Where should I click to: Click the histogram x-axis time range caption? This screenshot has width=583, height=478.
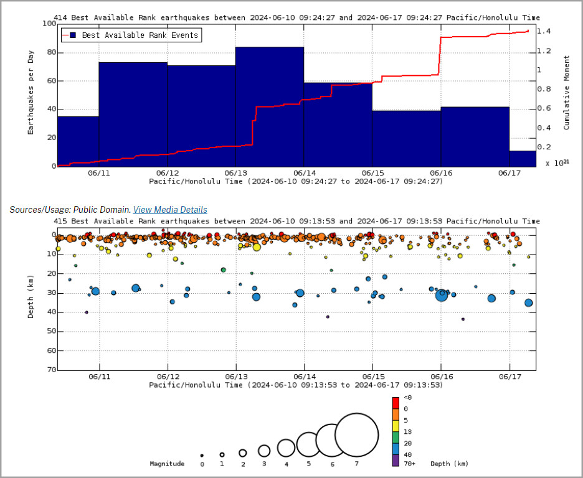(x=296, y=181)
